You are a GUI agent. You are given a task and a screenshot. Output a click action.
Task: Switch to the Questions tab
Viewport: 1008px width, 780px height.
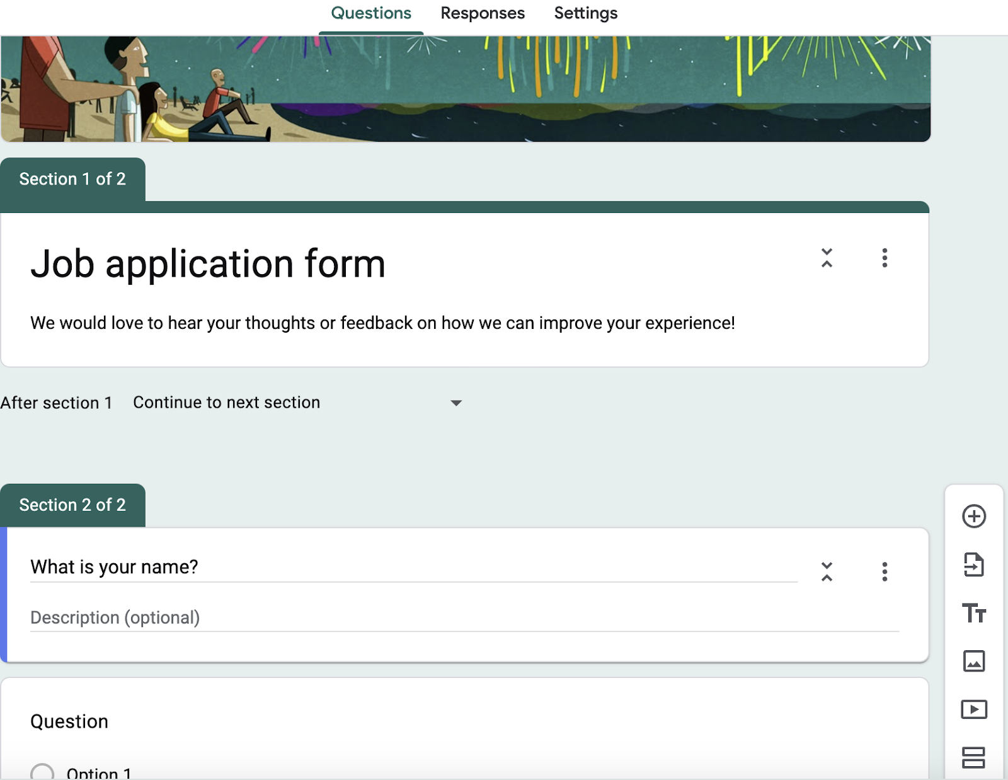coord(370,13)
